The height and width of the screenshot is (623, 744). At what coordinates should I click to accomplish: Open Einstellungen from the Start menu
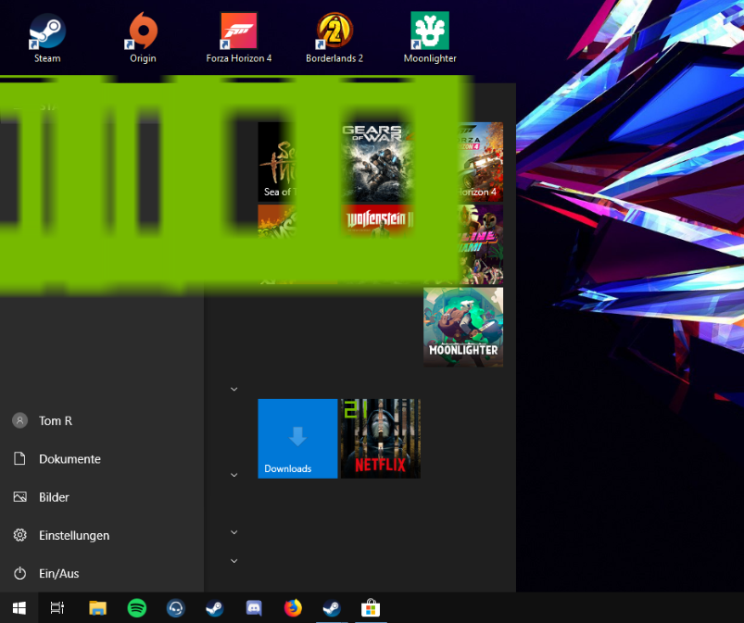[x=102, y=535]
